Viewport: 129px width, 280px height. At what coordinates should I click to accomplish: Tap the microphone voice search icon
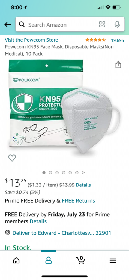(x=117, y=24)
